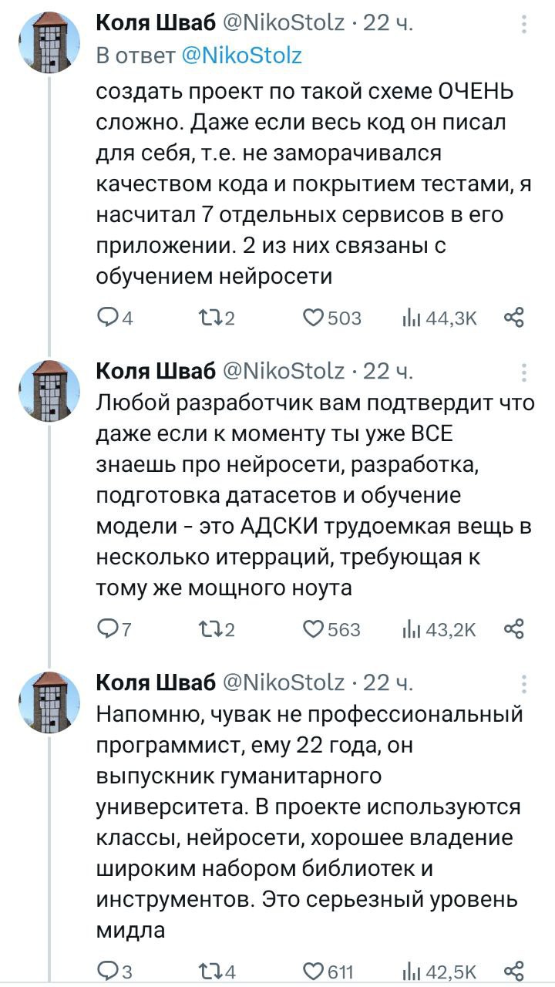Open more options menu on first tweet

pyautogui.click(x=525, y=26)
